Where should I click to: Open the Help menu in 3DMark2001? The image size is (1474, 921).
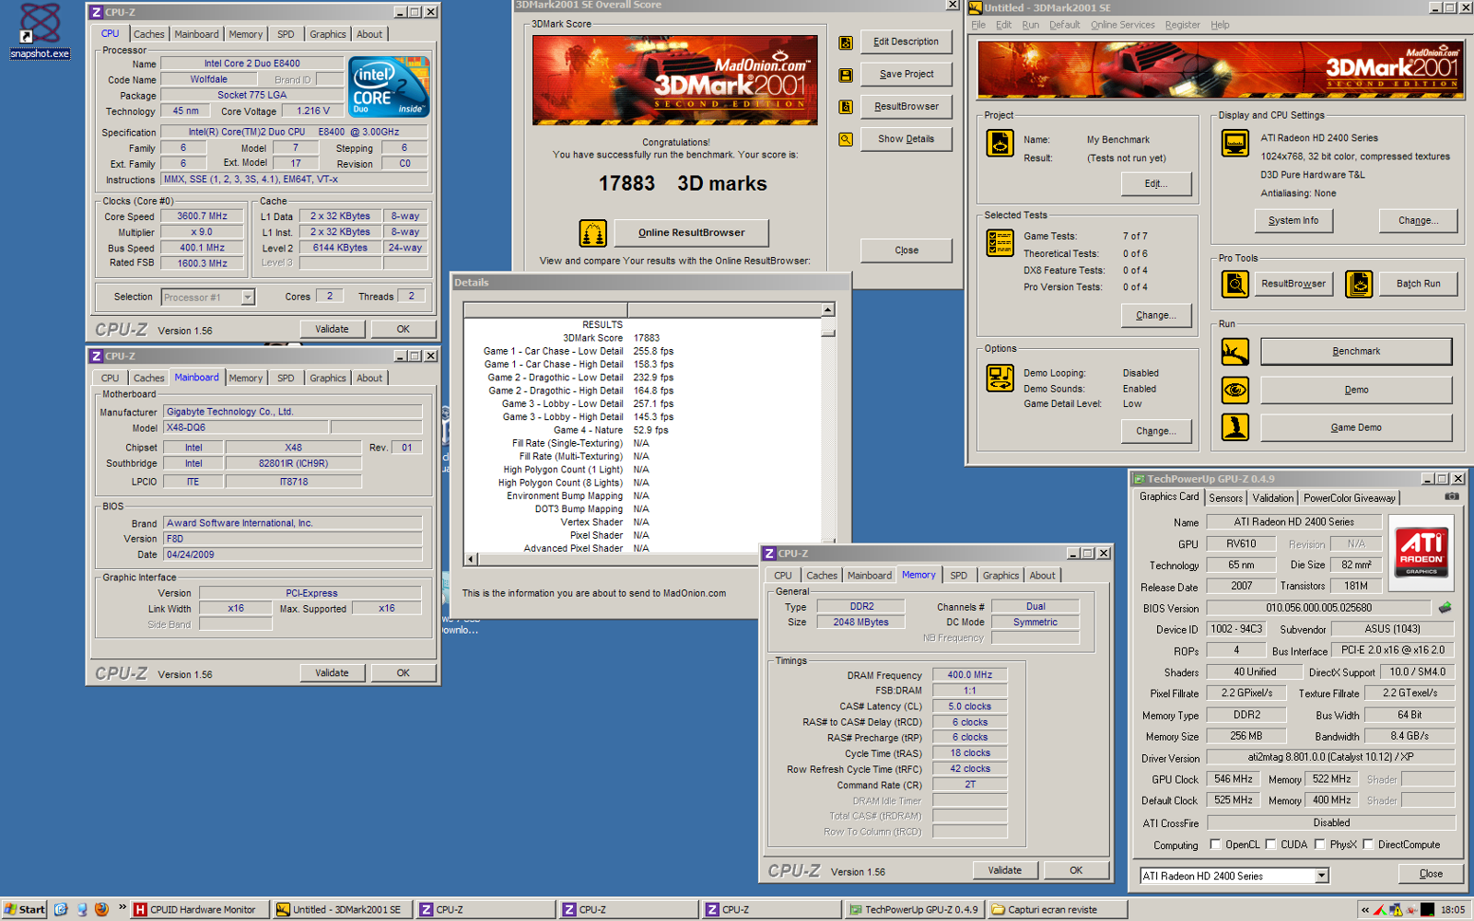(x=1220, y=25)
